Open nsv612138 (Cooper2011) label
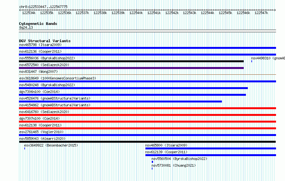This screenshot has width=285, height=181. (x=40, y=125)
